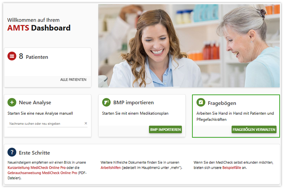Screen dimensions: 284x189
Task: Select the Fragebögen card heading
Action: 222,103
